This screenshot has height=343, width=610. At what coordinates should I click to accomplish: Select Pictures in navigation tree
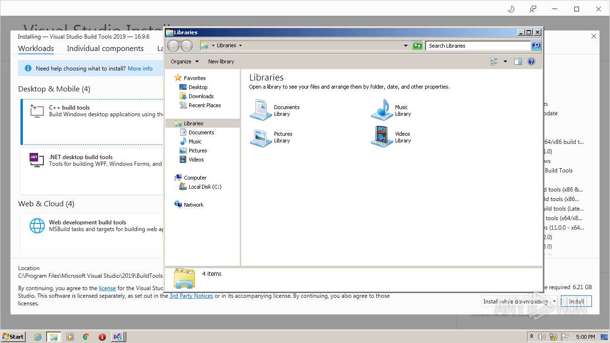pos(197,151)
